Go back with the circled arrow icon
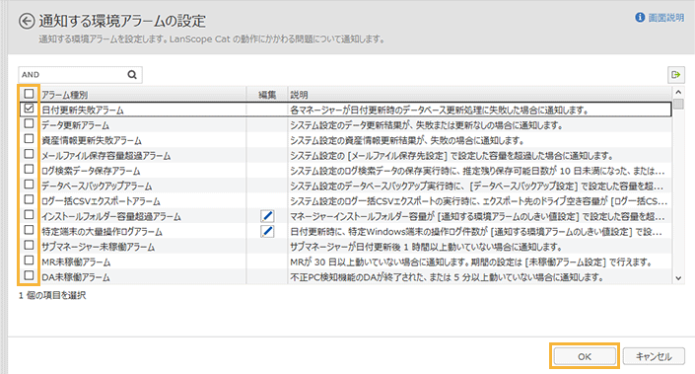 tap(27, 22)
